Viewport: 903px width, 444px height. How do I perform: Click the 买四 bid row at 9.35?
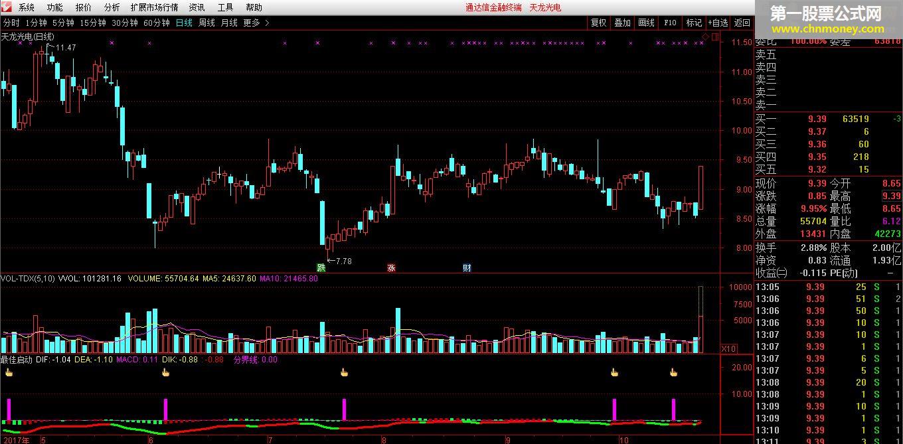(828, 157)
